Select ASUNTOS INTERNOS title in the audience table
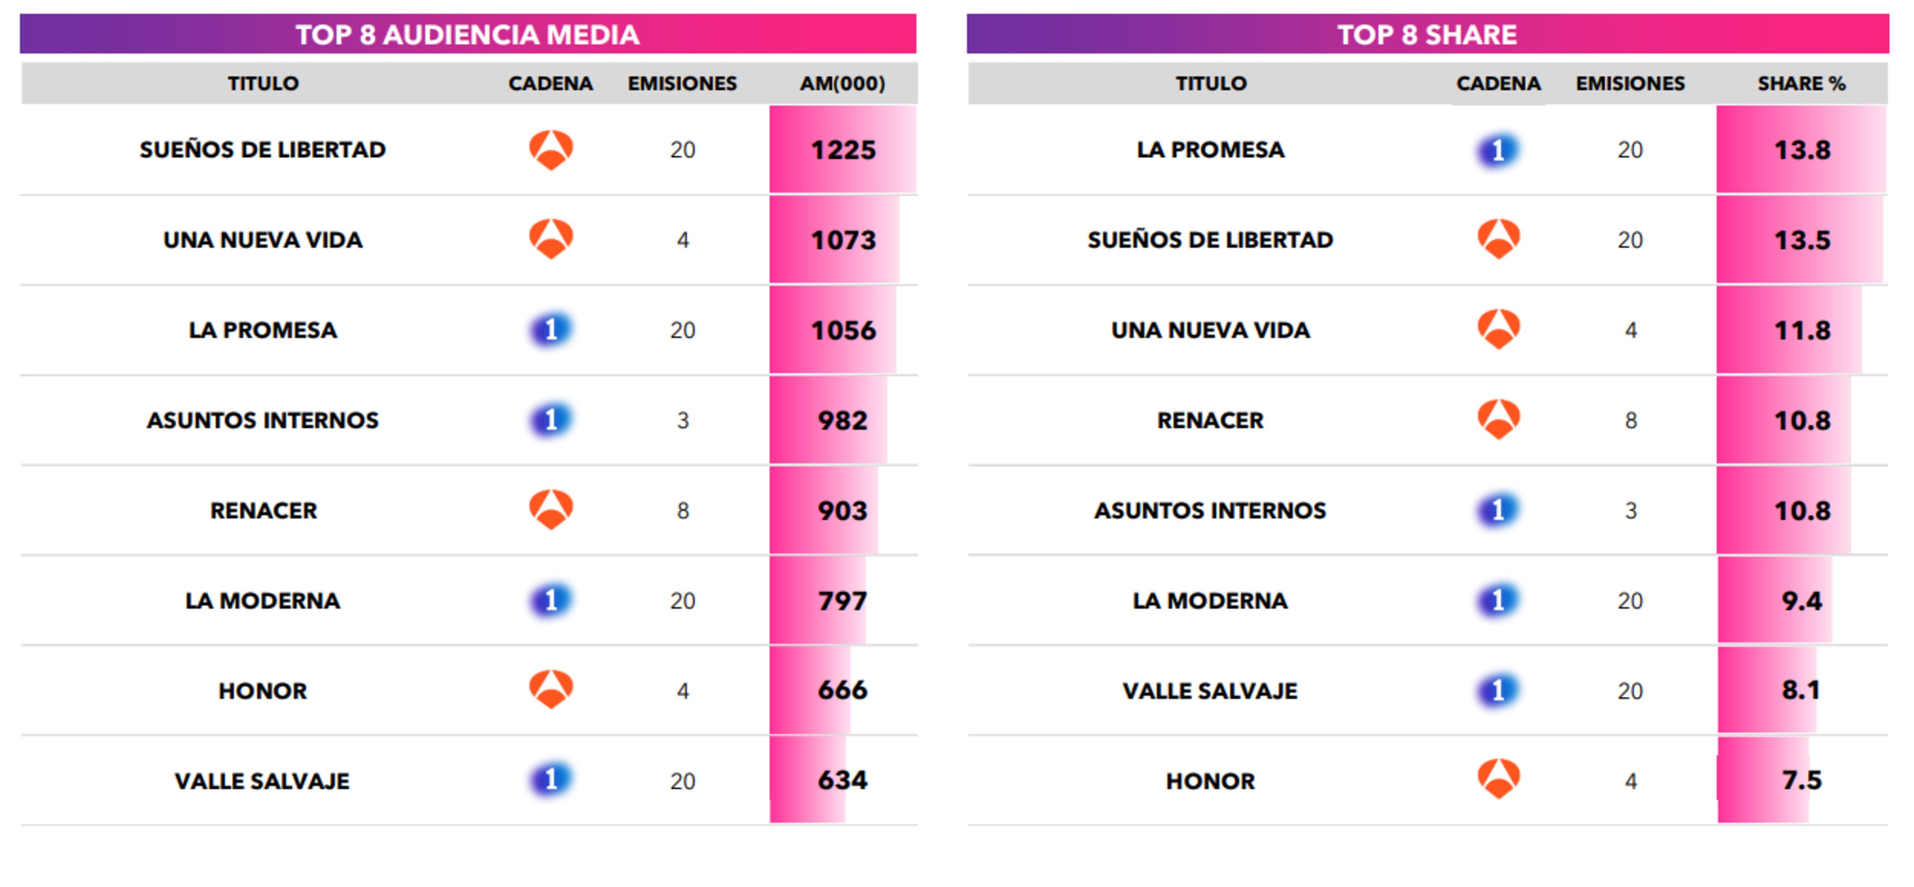 262,420
